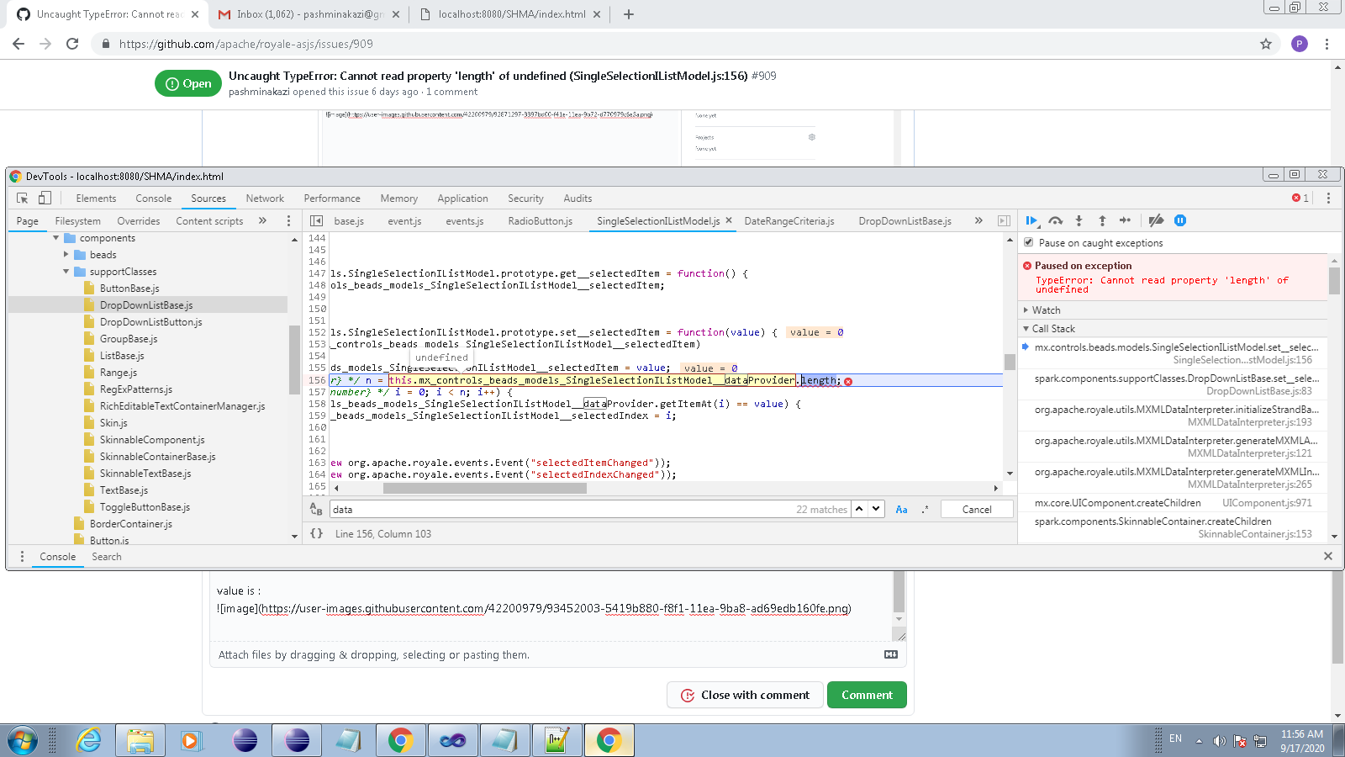This screenshot has width=1345, height=757.
Task: Open File Explorer from taskbar
Action: coord(140,740)
